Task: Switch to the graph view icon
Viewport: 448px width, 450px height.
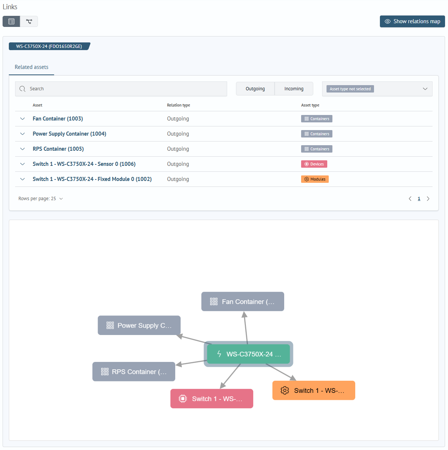Action: [x=29, y=21]
